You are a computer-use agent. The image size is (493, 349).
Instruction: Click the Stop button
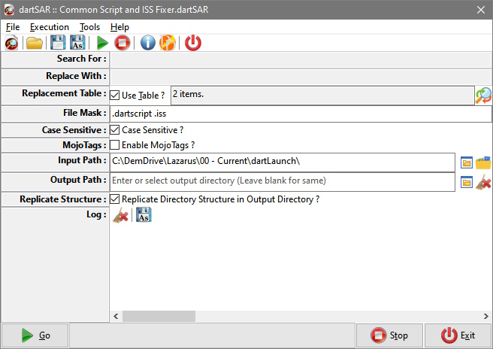click(x=389, y=335)
